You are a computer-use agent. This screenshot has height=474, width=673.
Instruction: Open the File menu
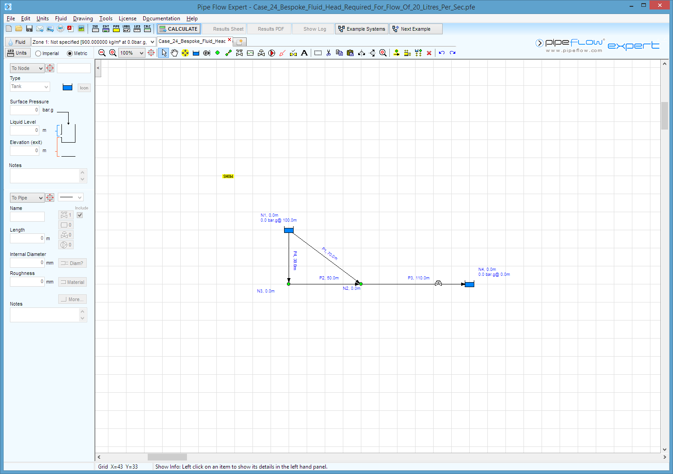pyautogui.click(x=11, y=19)
